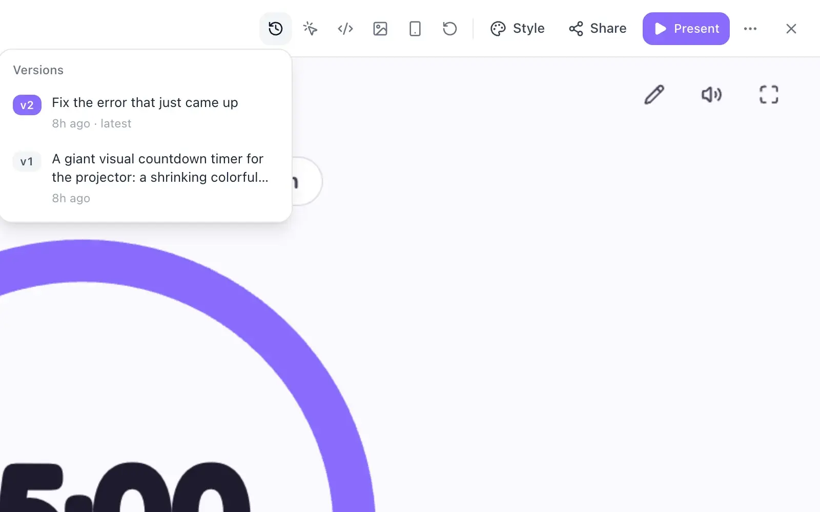Image resolution: width=820 pixels, height=512 pixels.
Task: Open the three-dot more options menu
Action: coord(750,29)
